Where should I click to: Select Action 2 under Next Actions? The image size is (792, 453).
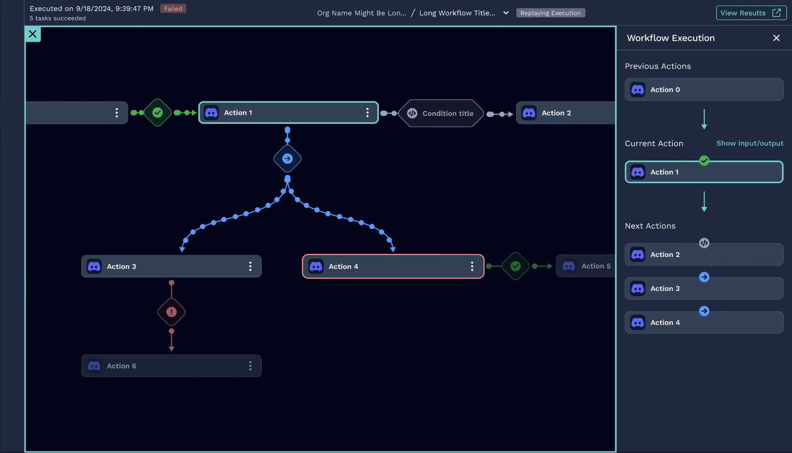(x=704, y=254)
